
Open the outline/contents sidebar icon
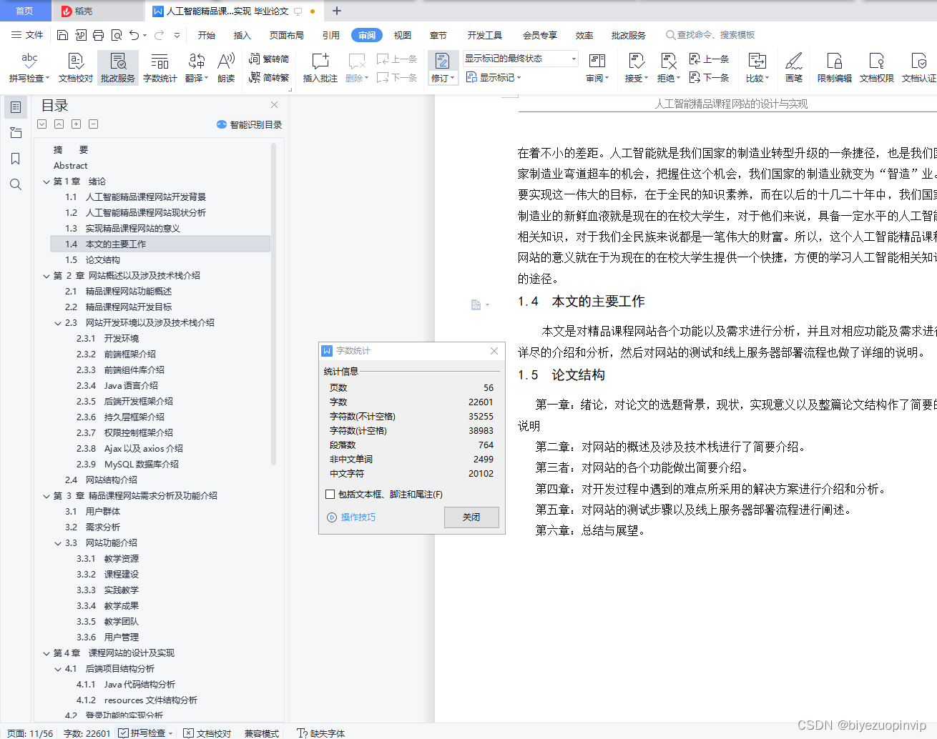point(16,107)
